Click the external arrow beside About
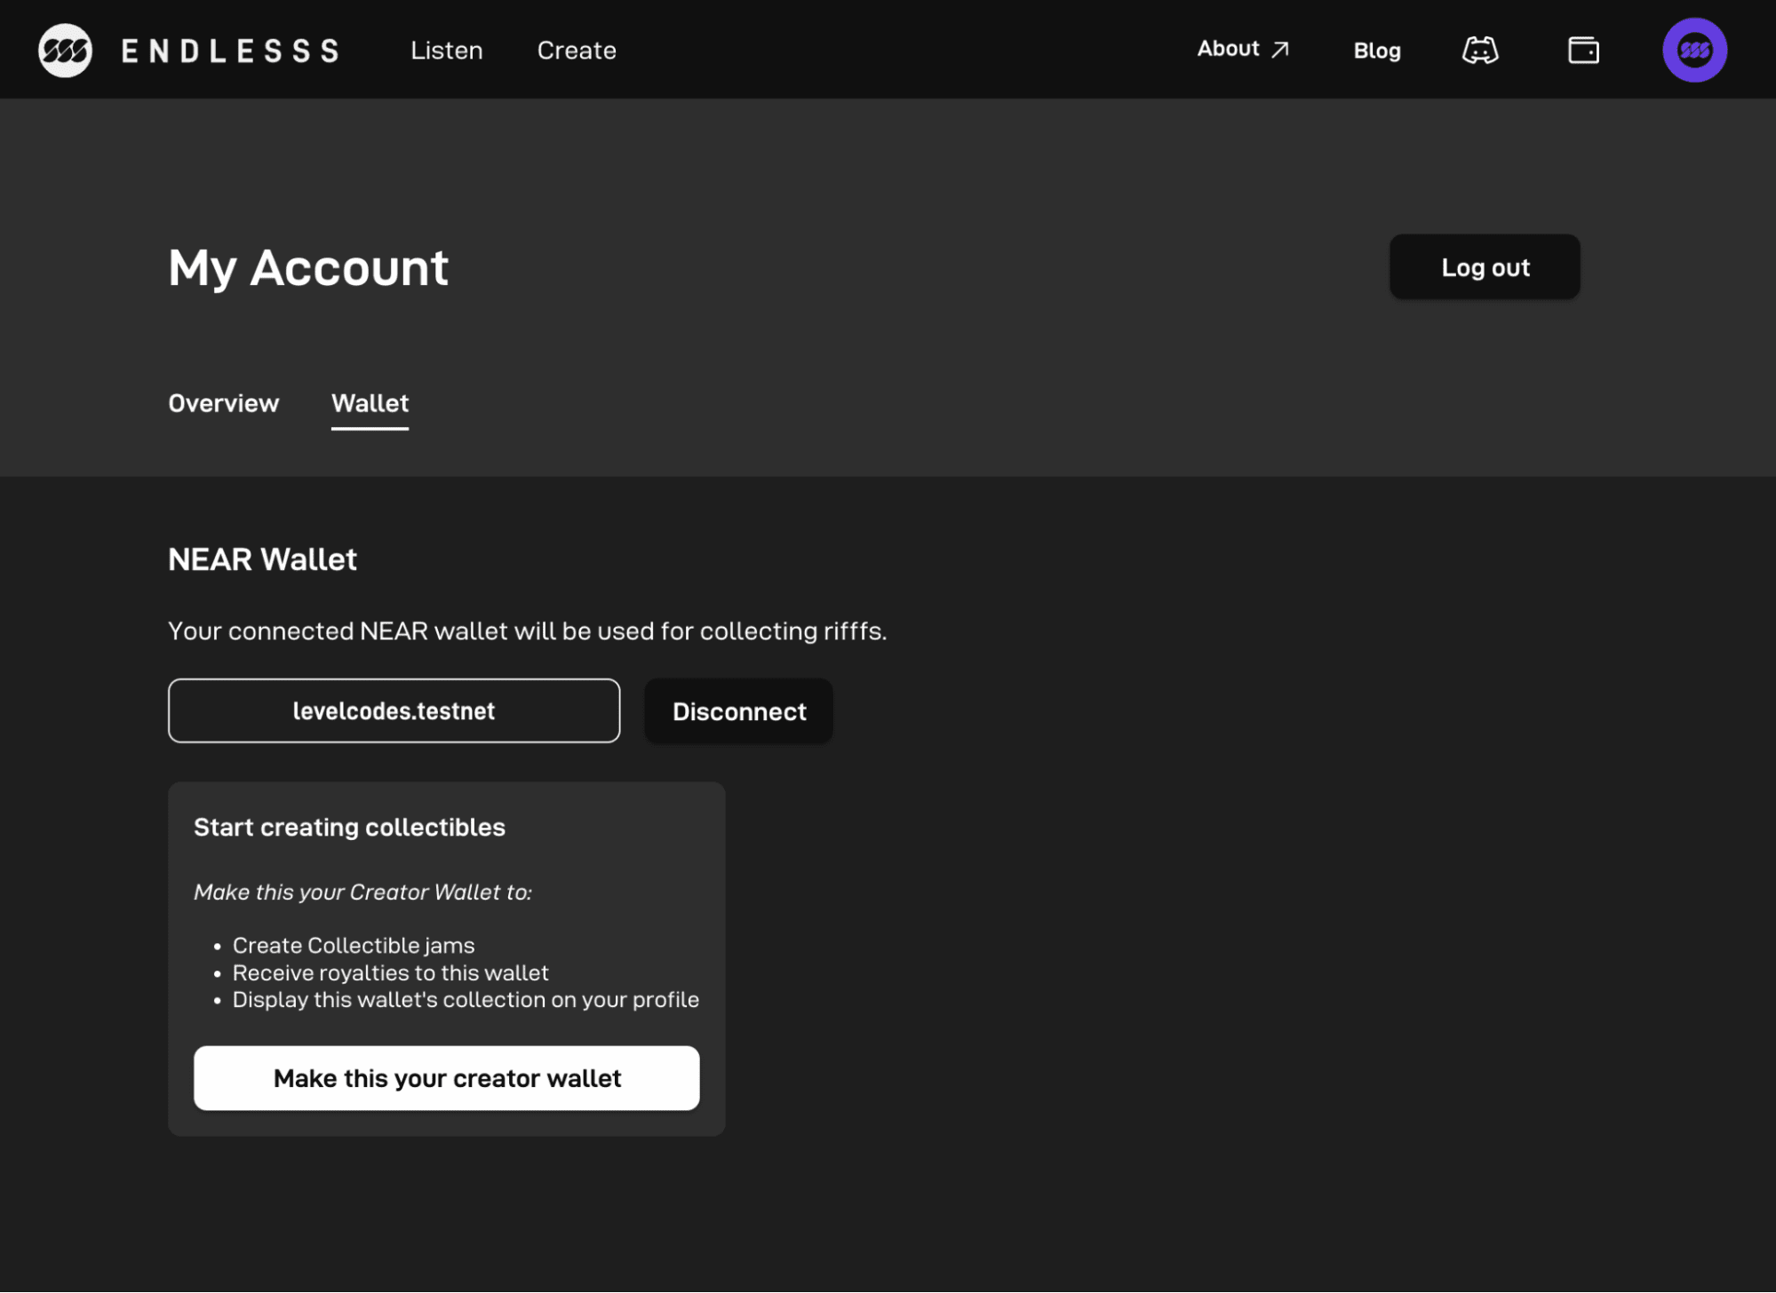This screenshot has width=1776, height=1293. pos(1280,50)
